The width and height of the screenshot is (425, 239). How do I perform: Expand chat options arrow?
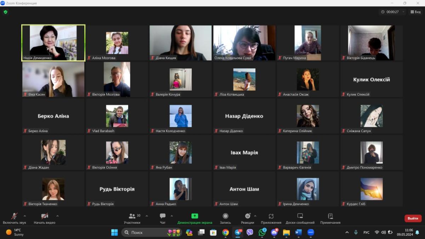(172, 216)
